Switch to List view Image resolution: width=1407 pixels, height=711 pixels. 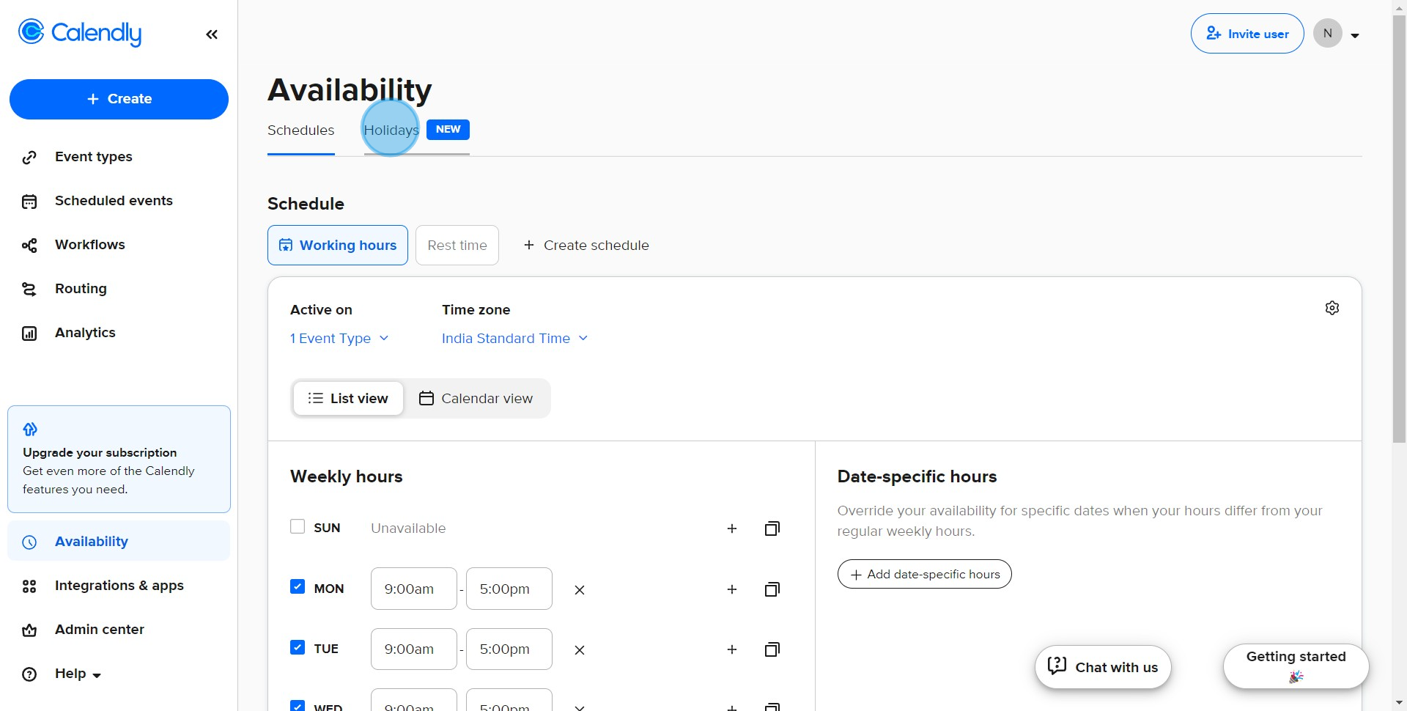point(348,399)
